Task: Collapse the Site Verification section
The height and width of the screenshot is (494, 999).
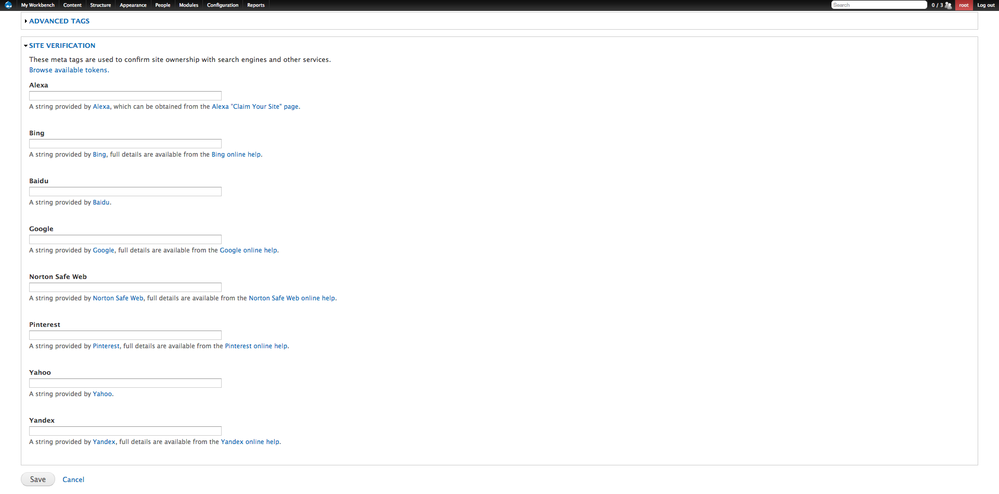Action: coord(62,46)
